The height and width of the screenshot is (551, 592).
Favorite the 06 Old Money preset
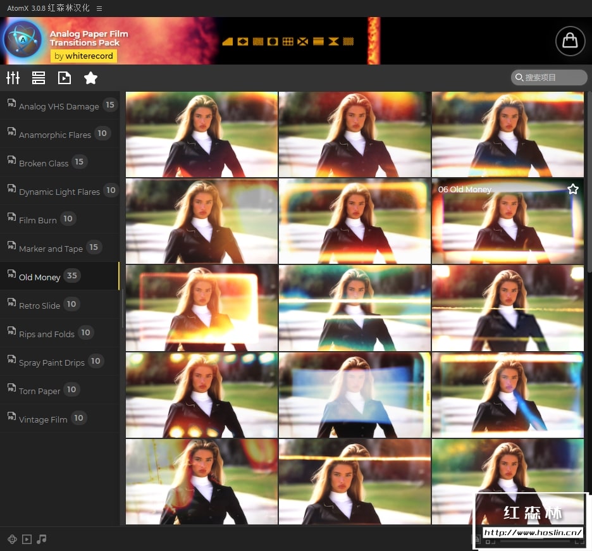[573, 189]
